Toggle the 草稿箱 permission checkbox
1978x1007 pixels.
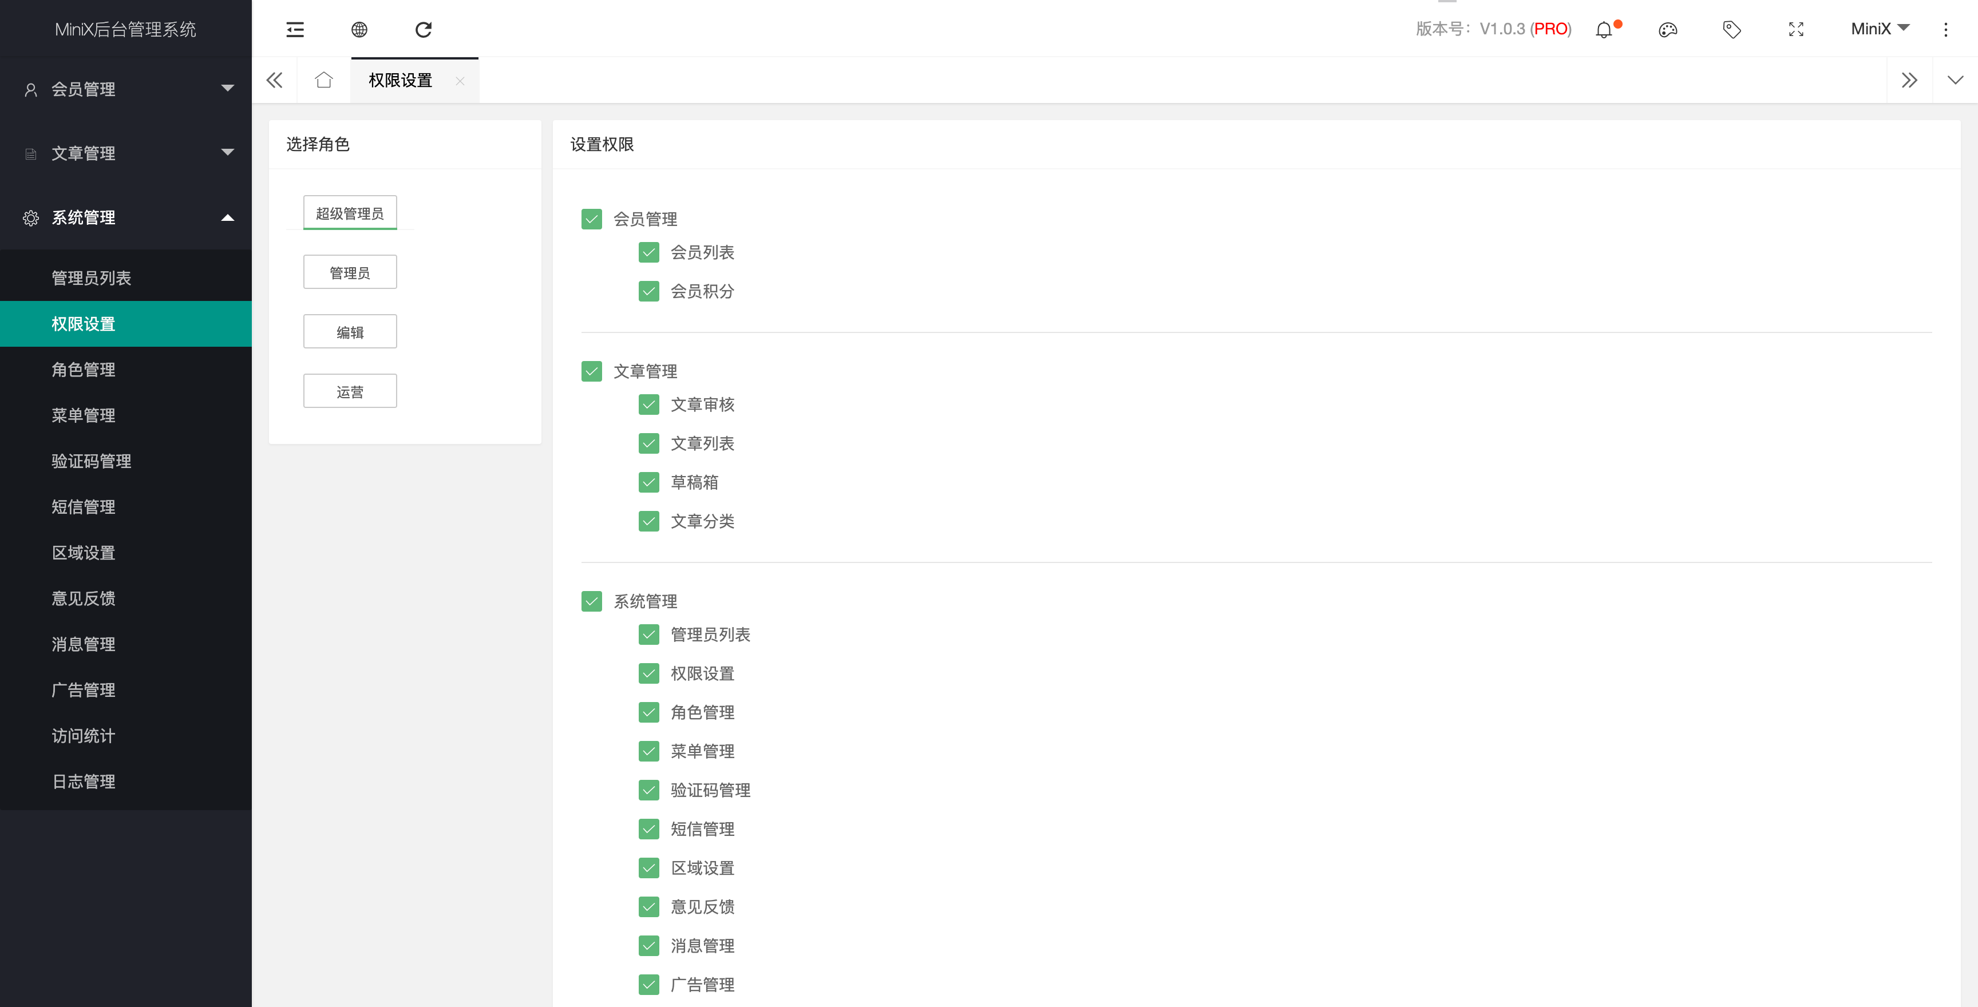tap(648, 483)
